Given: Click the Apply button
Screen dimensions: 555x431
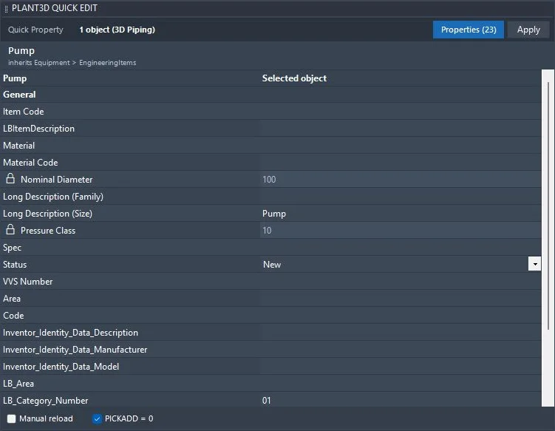Looking at the screenshot, I should tap(528, 30).
